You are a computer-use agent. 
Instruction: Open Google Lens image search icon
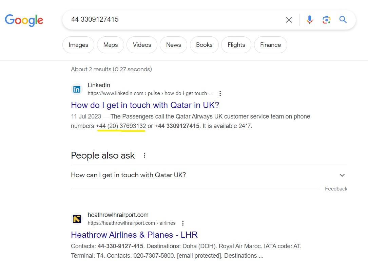tap(327, 20)
